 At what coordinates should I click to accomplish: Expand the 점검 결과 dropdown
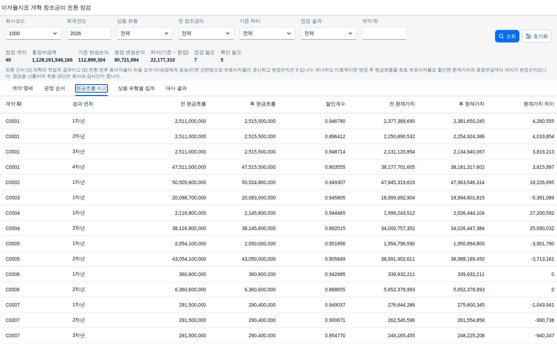329,33
